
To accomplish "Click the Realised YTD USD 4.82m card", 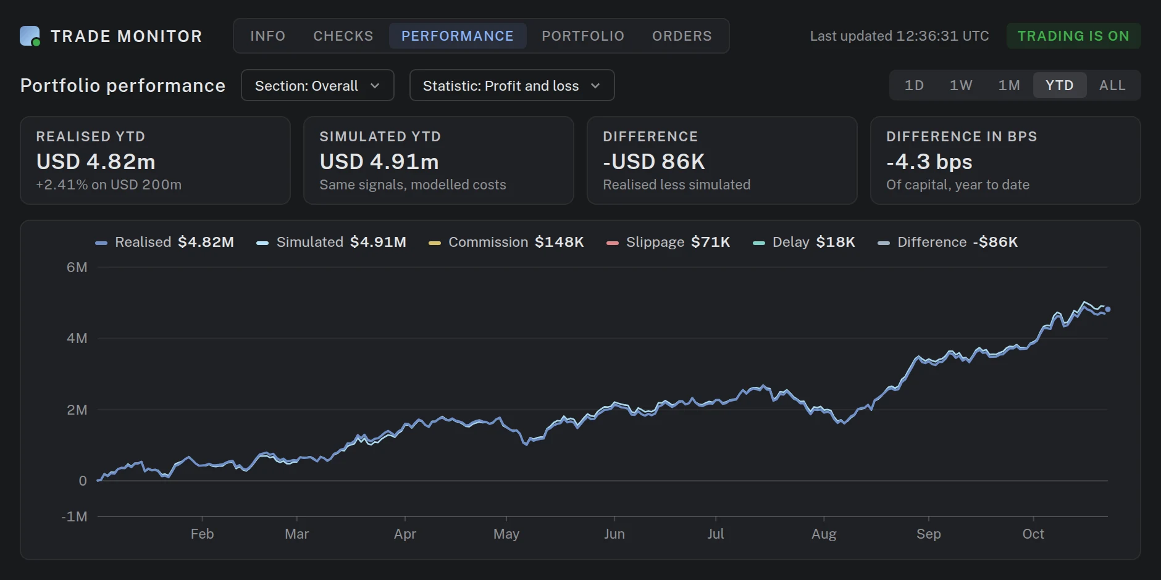I will (155, 160).
